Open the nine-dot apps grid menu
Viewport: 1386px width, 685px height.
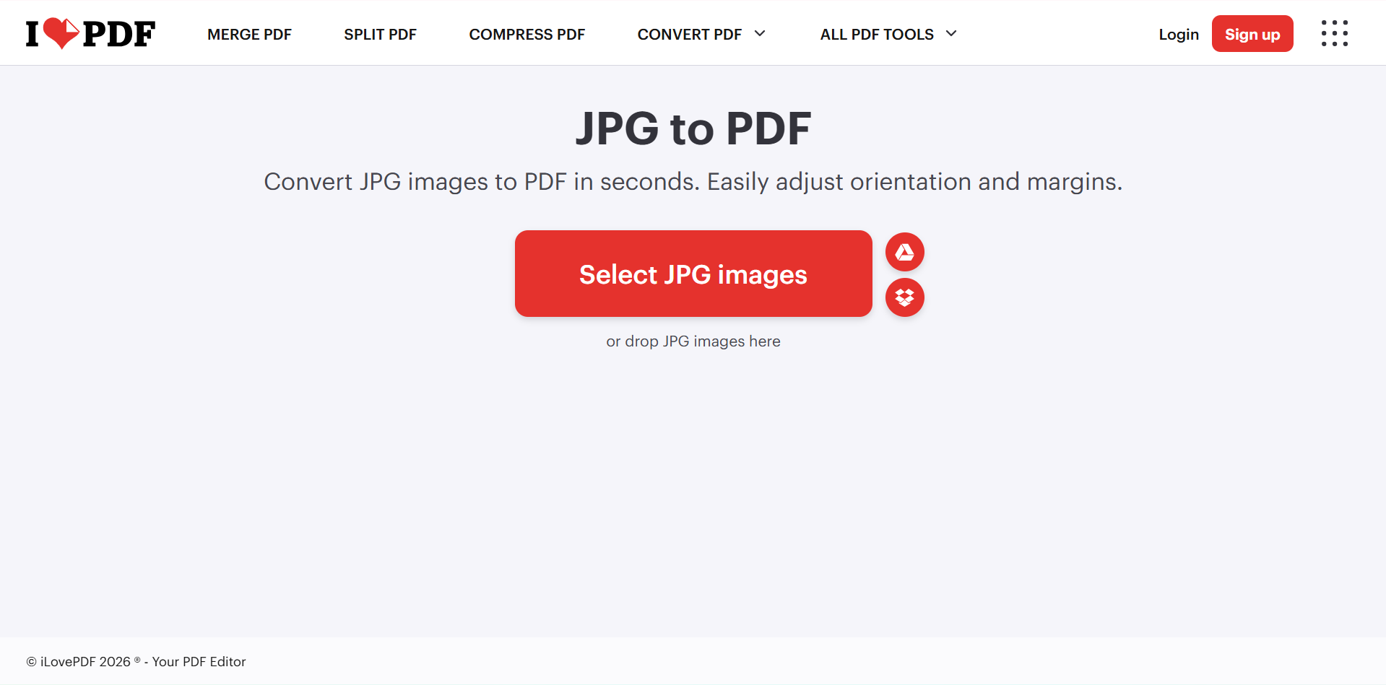(x=1334, y=33)
